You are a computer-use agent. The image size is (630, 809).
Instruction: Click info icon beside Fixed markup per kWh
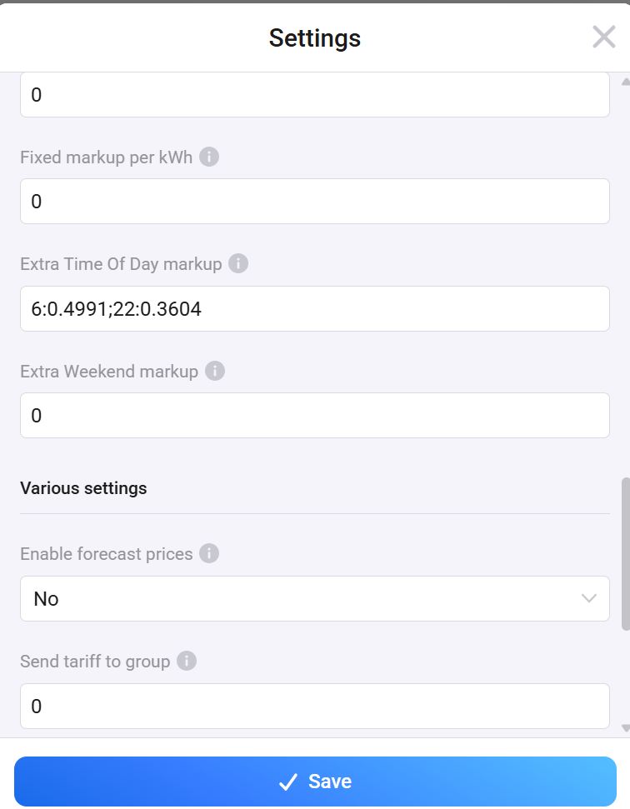[x=209, y=157]
